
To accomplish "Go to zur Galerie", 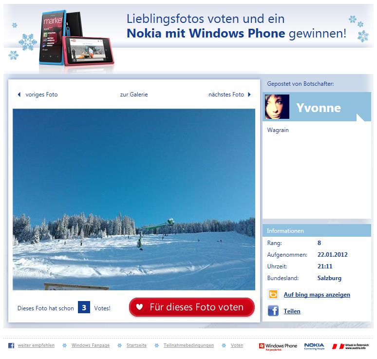I will coord(134,94).
